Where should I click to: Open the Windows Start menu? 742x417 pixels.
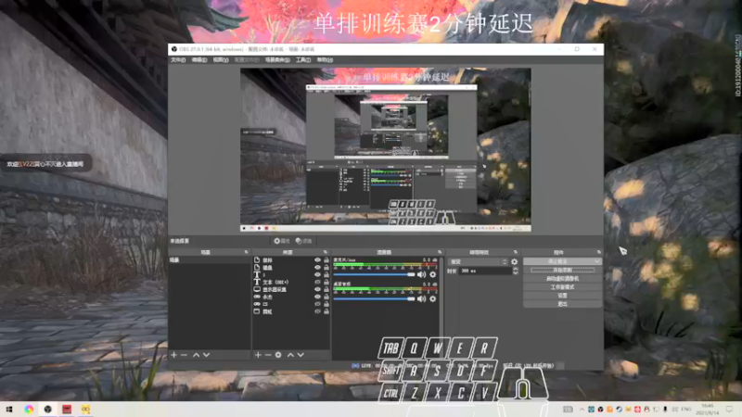click(9, 409)
